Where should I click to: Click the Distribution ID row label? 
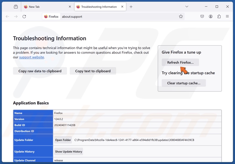click(x=24, y=131)
